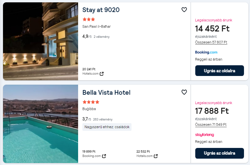The height and width of the screenshot is (165, 250).
Task: View the Bella Vista Hotel pool photo
Action: tap(40, 124)
